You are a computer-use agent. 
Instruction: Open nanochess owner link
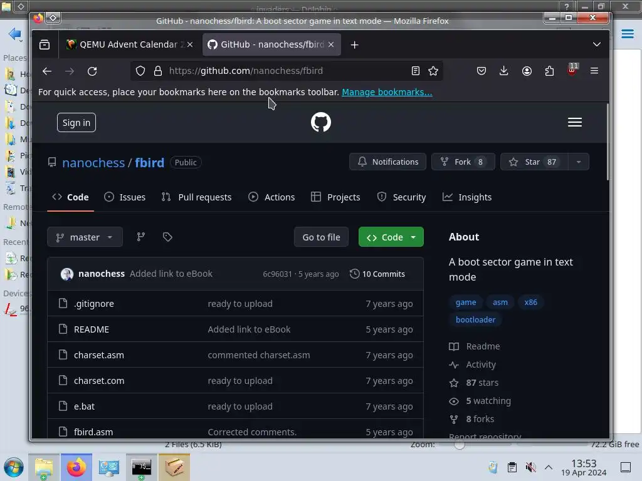(93, 163)
